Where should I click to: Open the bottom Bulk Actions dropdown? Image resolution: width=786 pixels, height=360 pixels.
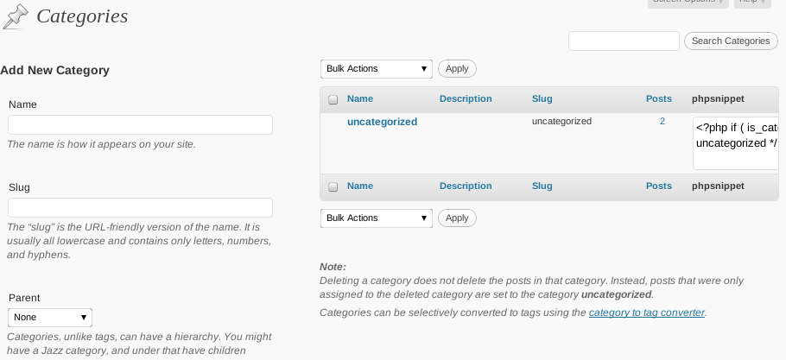pos(377,218)
